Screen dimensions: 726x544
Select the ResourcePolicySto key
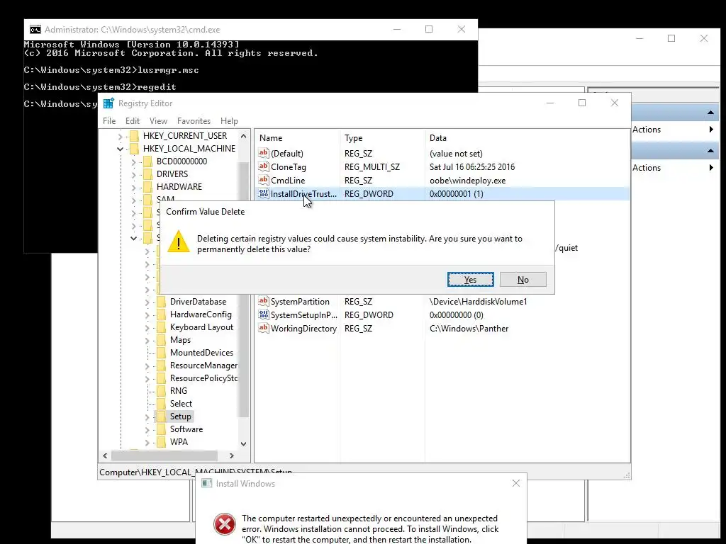[x=203, y=378]
